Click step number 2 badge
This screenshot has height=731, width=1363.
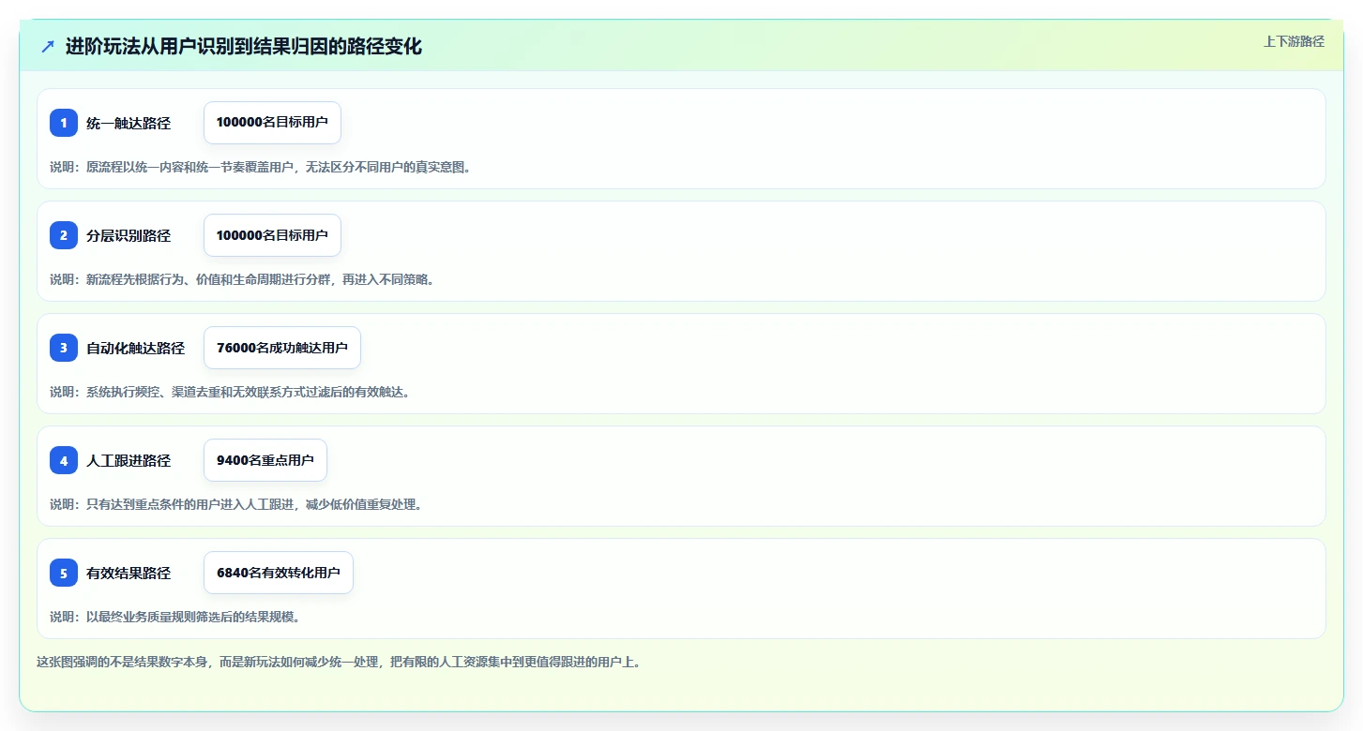pos(64,235)
